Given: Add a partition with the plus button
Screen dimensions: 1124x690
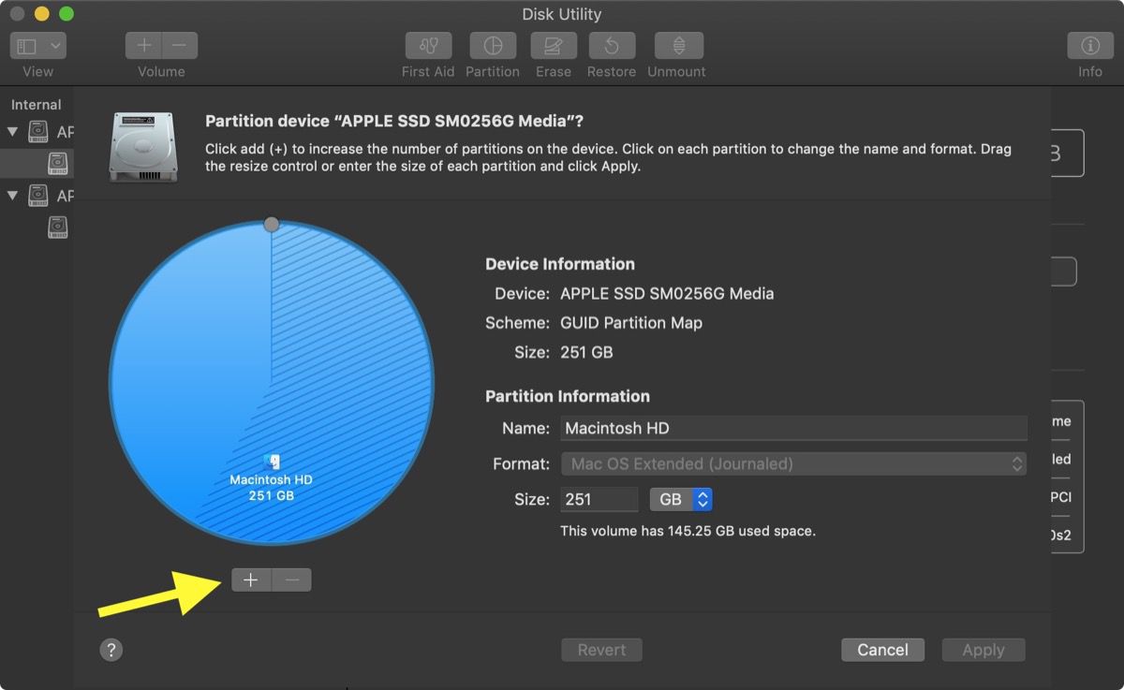Looking at the screenshot, I should [251, 580].
